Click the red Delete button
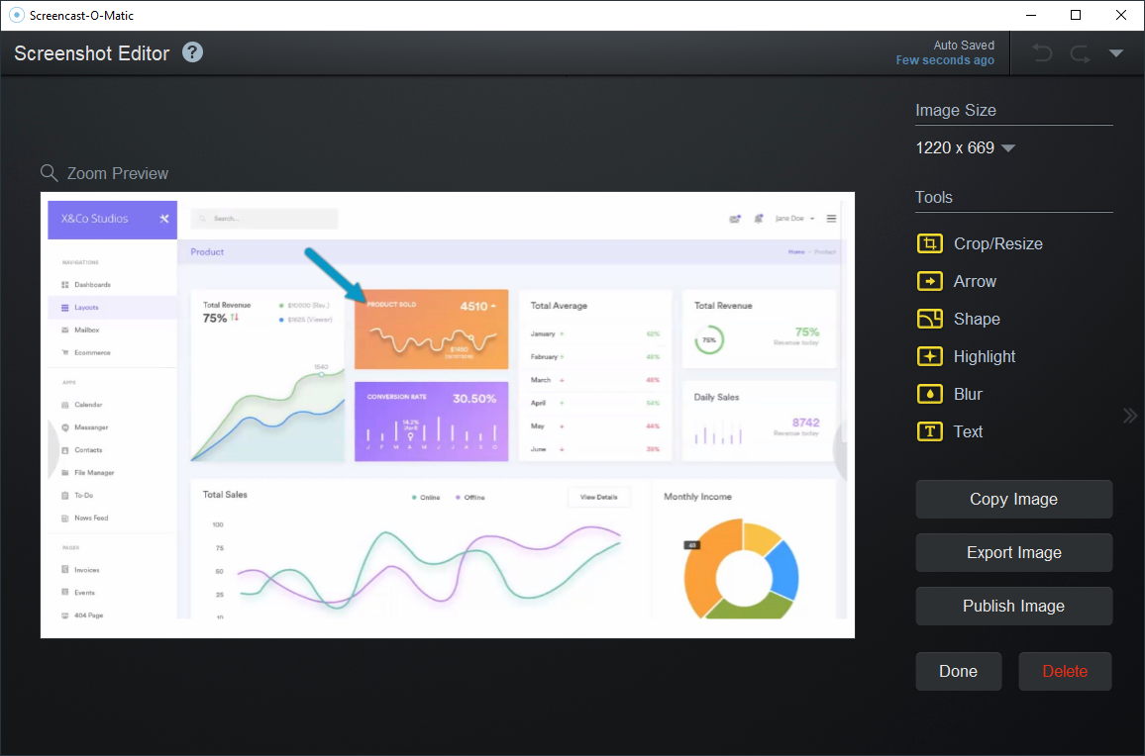Image resolution: width=1145 pixels, height=756 pixels. coord(1065,671)
